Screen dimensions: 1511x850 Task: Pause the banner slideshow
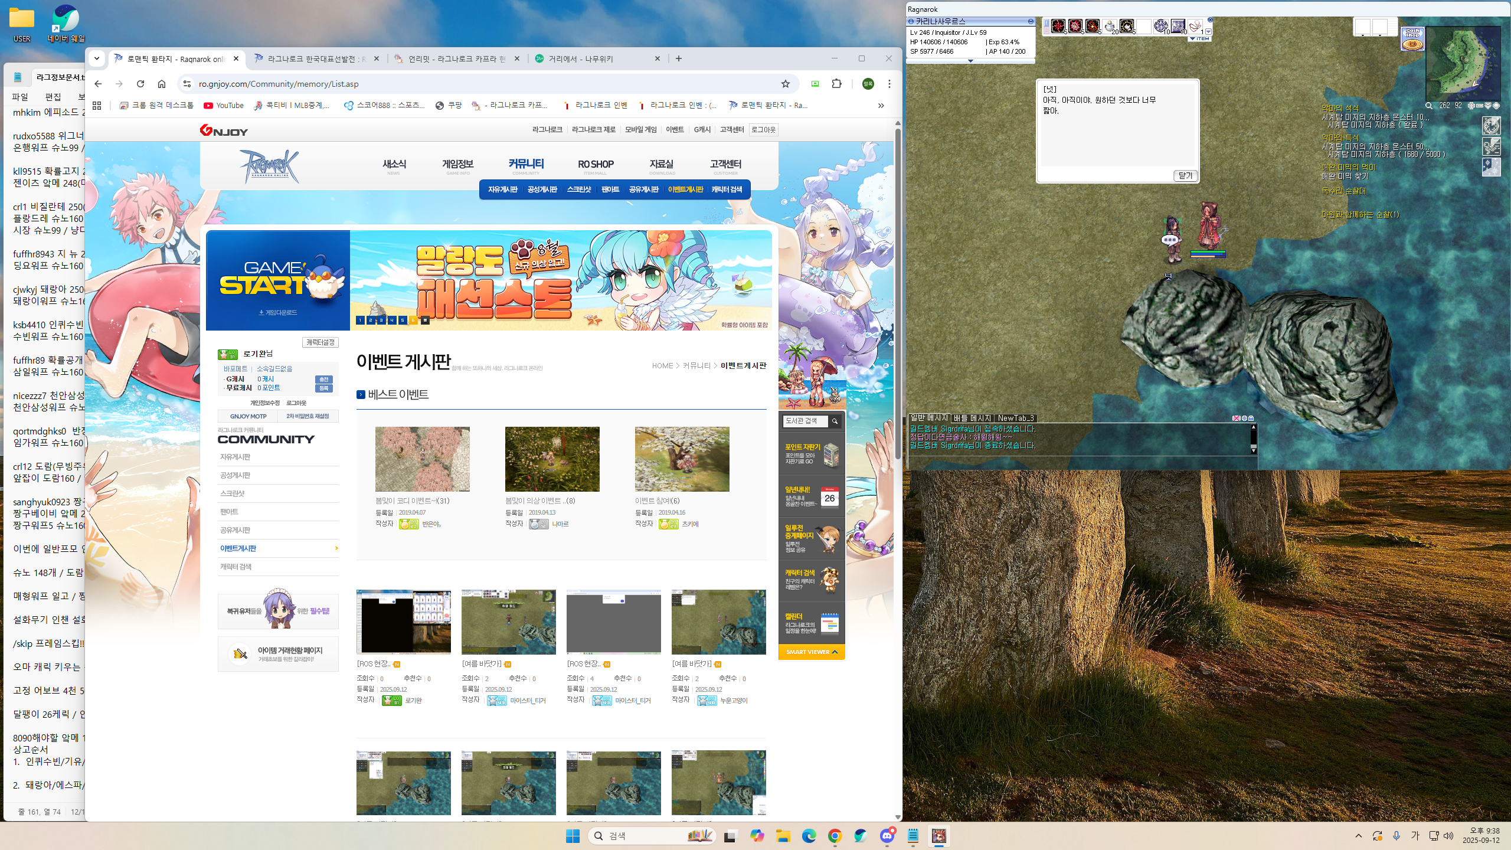pyautogui.click(x=425, y=321)
